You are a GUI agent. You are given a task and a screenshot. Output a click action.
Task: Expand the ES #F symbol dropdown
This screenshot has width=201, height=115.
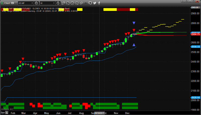click(x=32, y=3)
